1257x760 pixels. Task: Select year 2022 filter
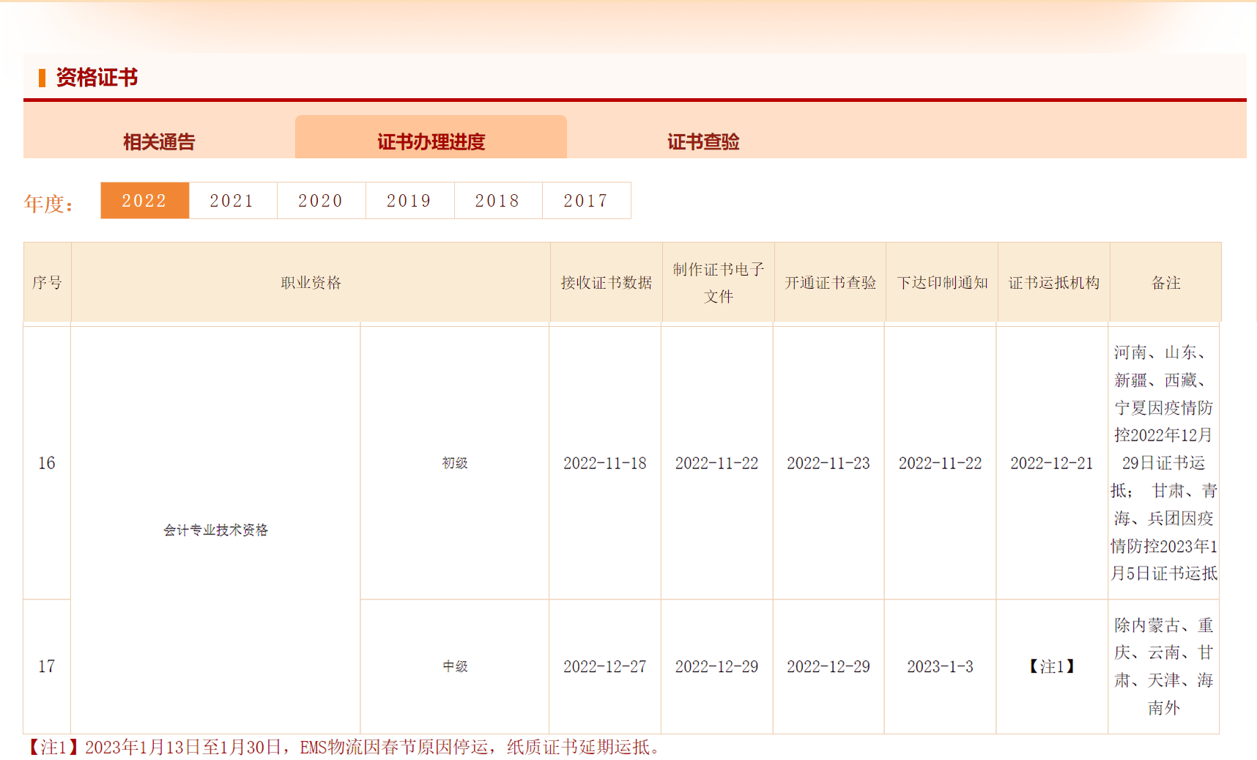coord(144,201)
